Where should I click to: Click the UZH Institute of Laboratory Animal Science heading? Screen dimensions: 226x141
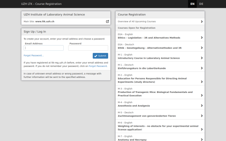tap(54, 15)
